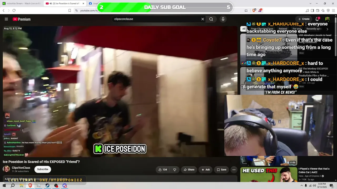Open the Brave Leo AI sparkle icon
This screenshot has width=337, height=189.
[x=323, y=10]
